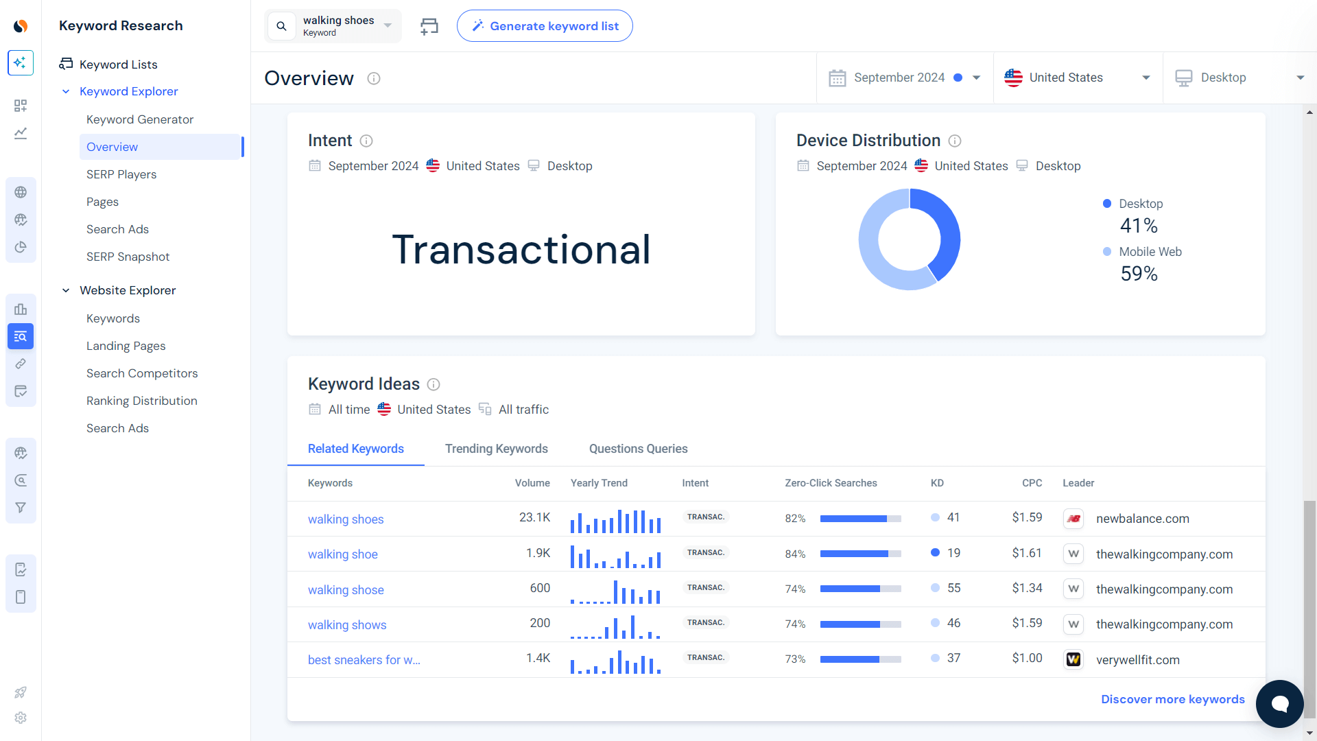Select the pie chart market share icon
Screen dimensions: 1317x741
point(21,247)
